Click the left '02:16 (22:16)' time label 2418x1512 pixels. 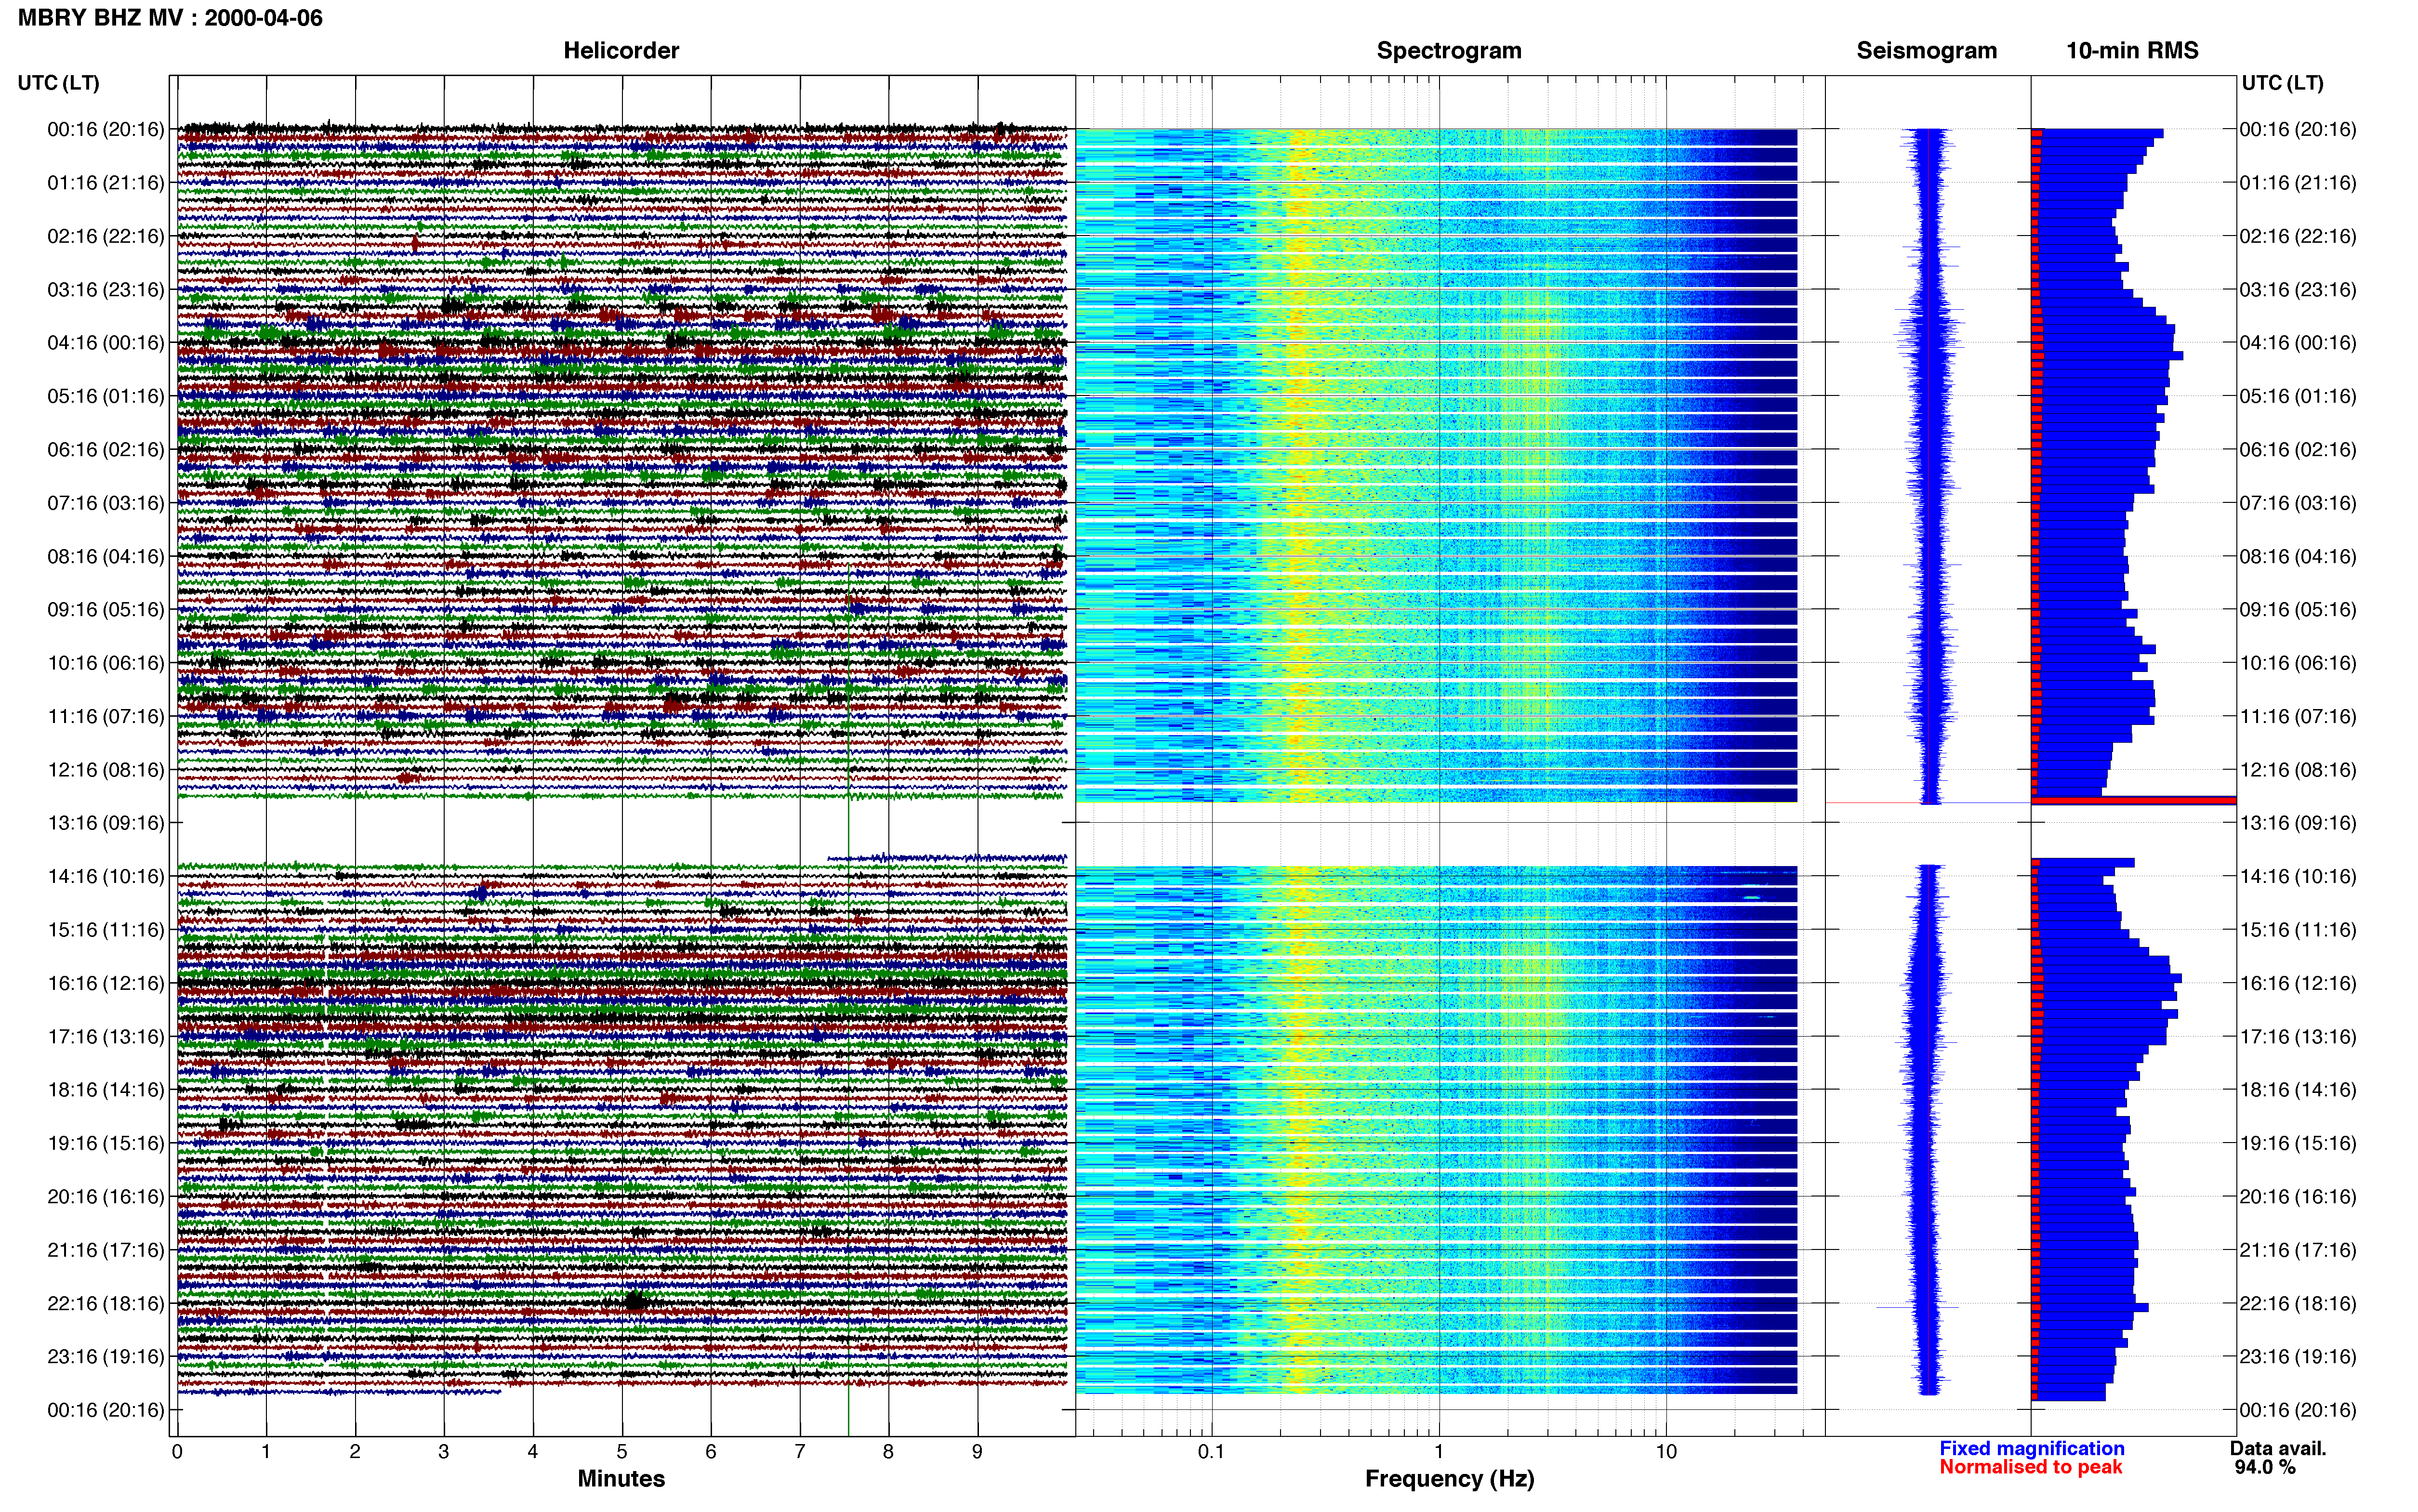106,236
